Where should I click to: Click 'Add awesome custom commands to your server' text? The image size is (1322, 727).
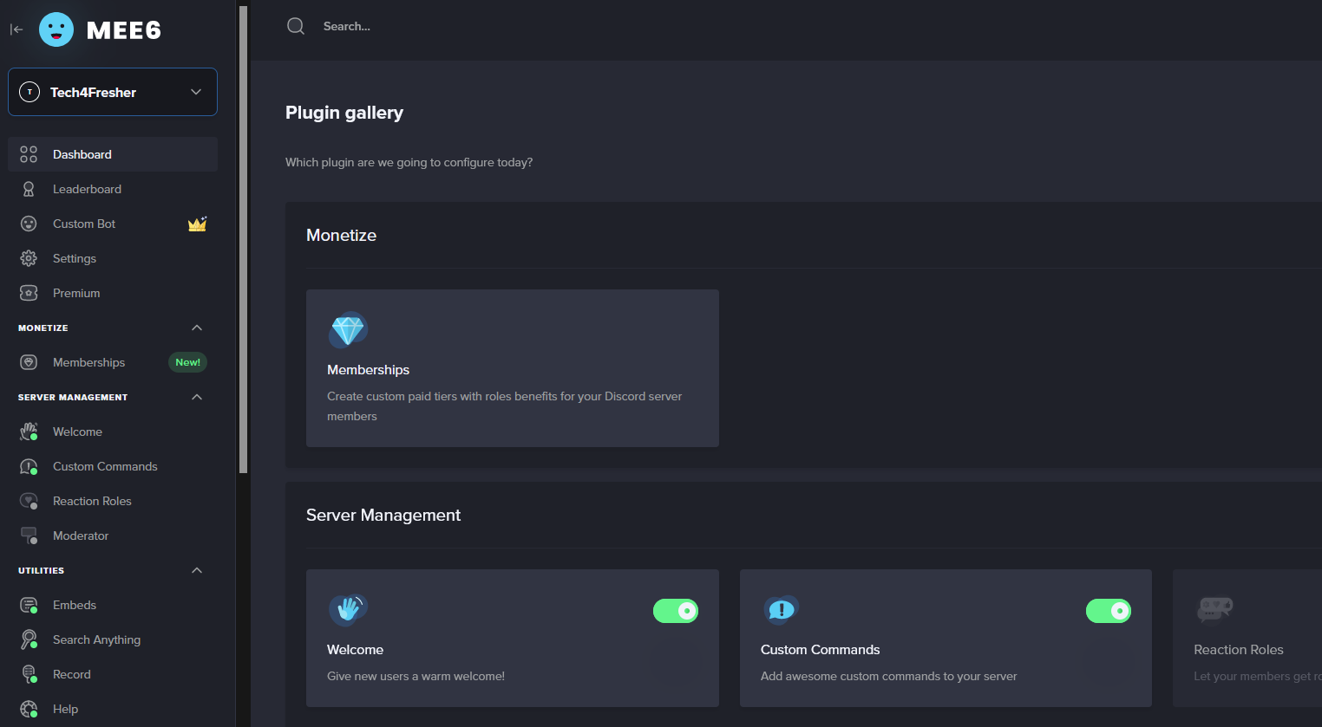coord(888,676)
